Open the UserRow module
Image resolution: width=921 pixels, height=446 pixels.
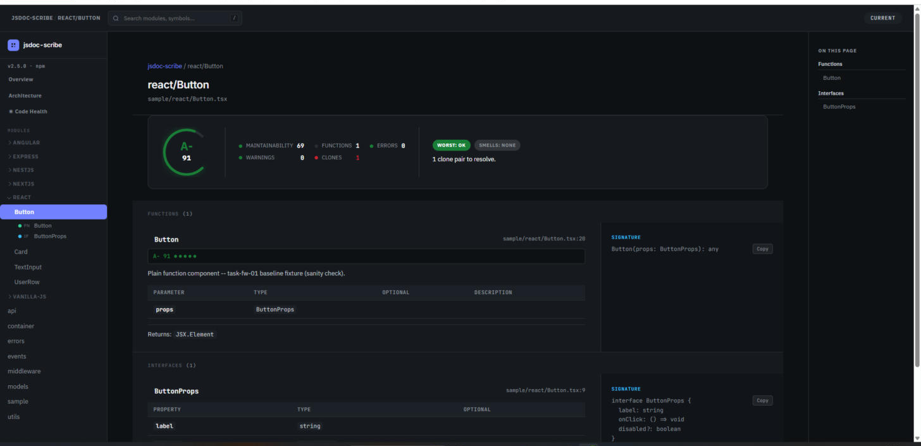[27, 282]
